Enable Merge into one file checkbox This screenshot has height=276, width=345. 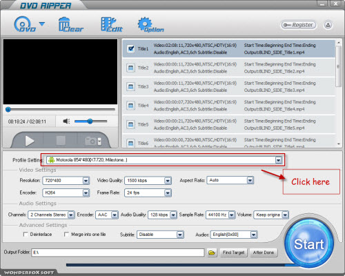(66, 234)
